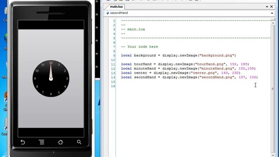Open the editor tab list arrow
Viewport: 279px width, 157px height.
tap(267, 7)
